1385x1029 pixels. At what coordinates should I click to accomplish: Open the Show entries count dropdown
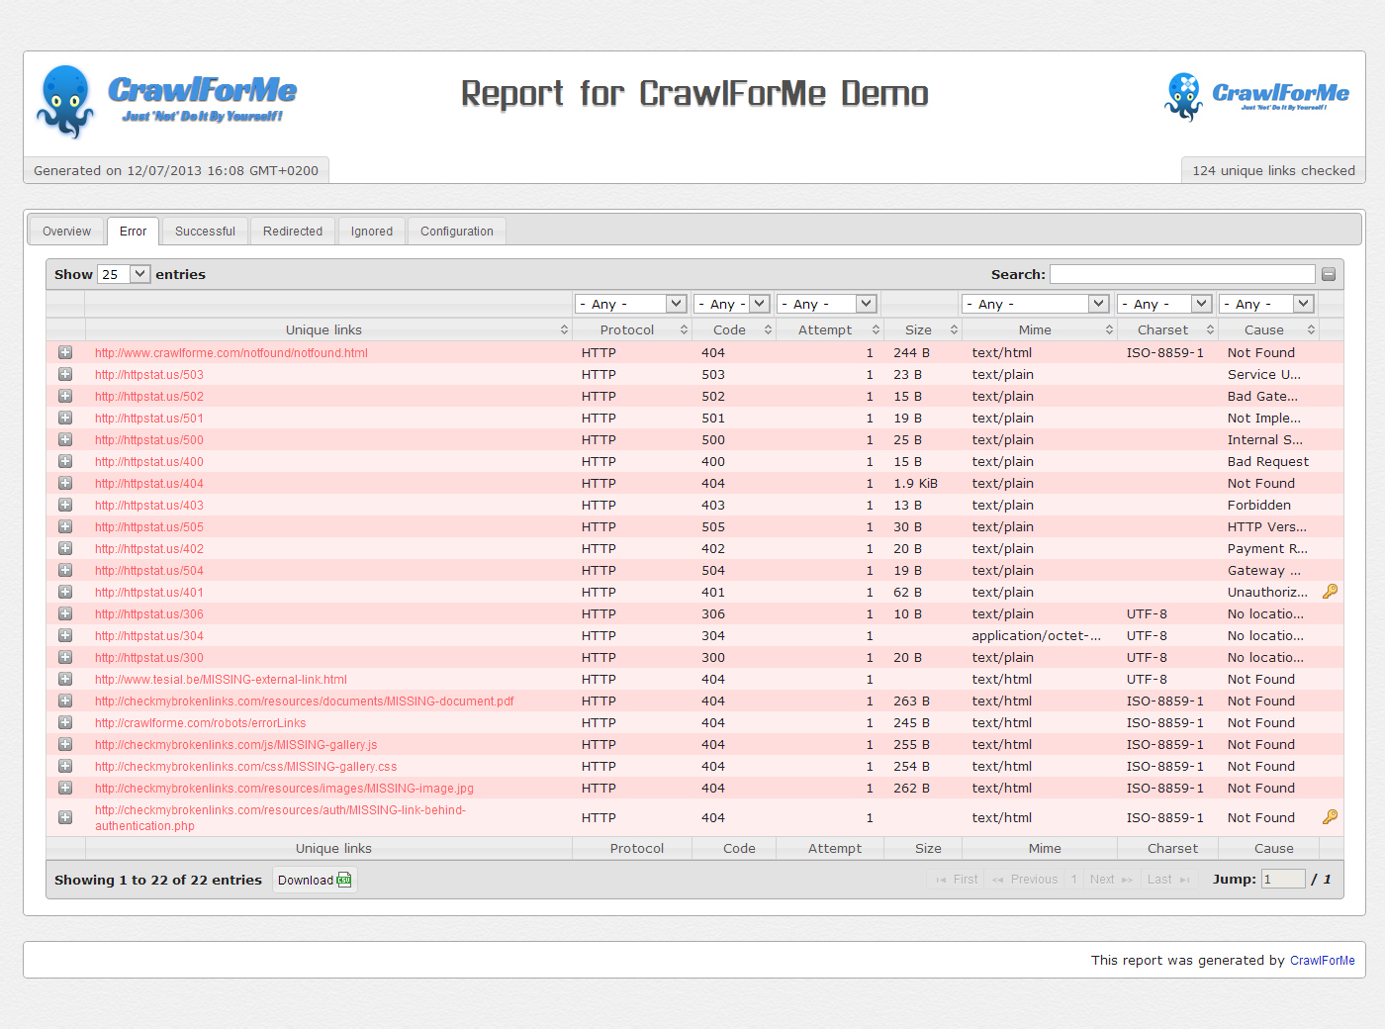(x=124, y=274)
